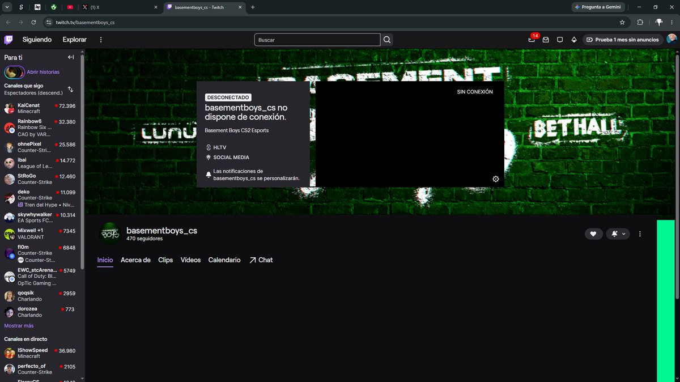The image size is (680, 382).
Task: Open the first pinned tab with S icon
Action: coord(21,7)
